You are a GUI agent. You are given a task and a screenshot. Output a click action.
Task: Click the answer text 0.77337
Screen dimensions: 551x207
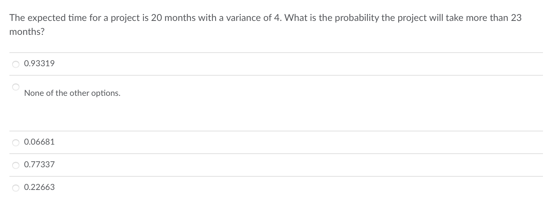[39, 165]
